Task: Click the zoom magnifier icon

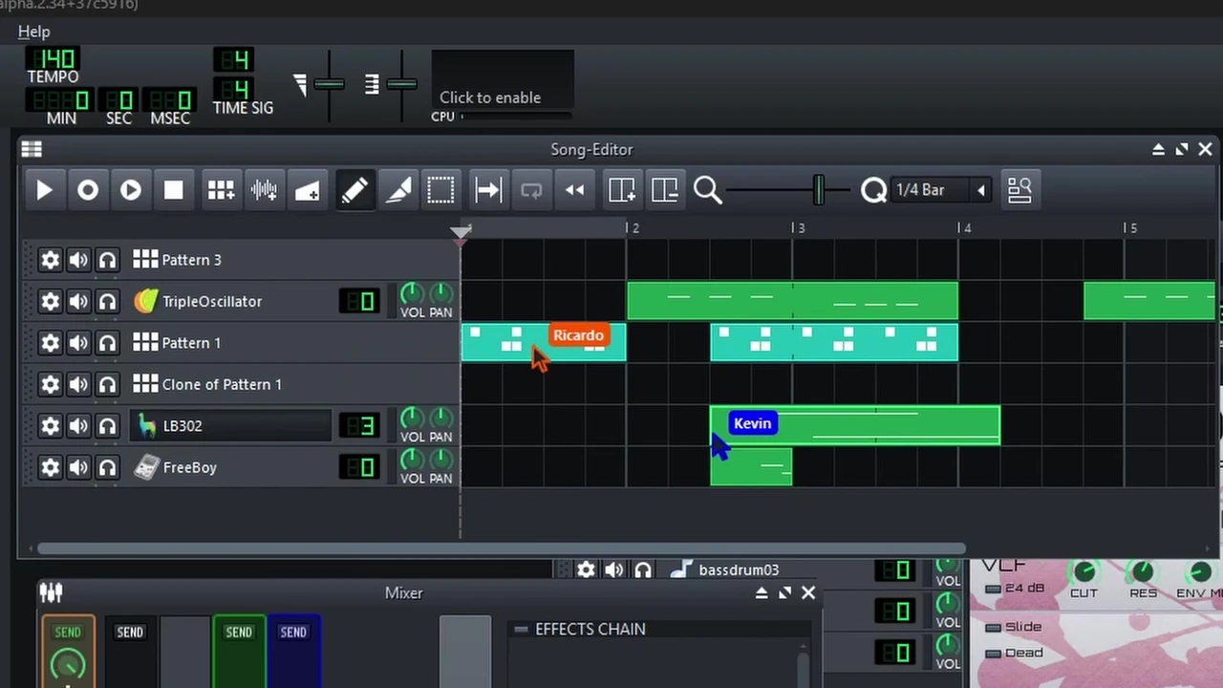Action: 707,190
